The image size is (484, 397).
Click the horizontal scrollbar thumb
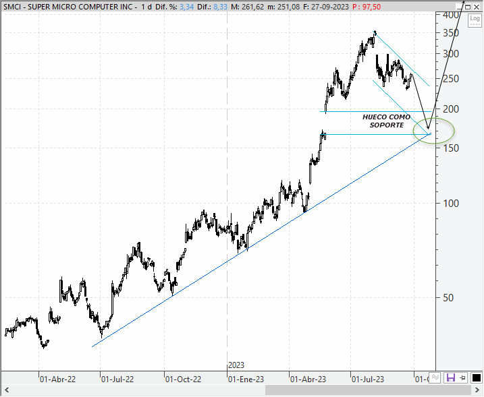click(369, 390)
